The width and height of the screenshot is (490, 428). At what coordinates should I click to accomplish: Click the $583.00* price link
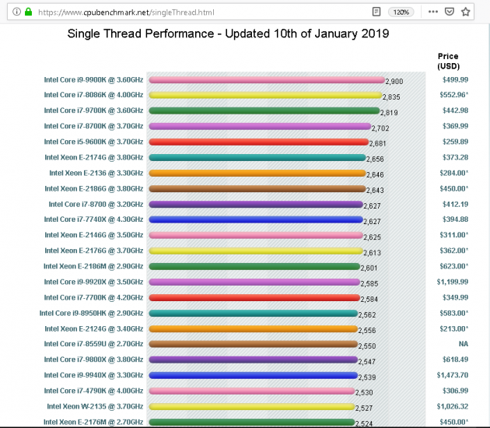(454, 313)
